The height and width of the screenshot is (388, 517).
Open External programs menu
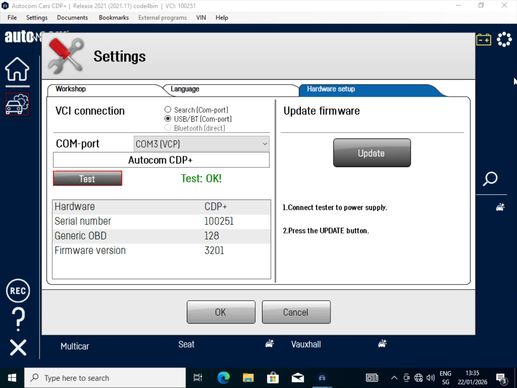pyautogui.click(x=163, y=17)
